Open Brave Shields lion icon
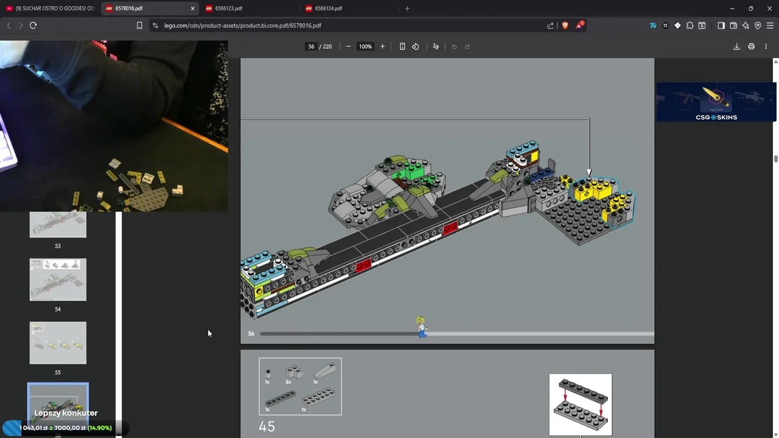779x438 pixels. click(565, 26)
